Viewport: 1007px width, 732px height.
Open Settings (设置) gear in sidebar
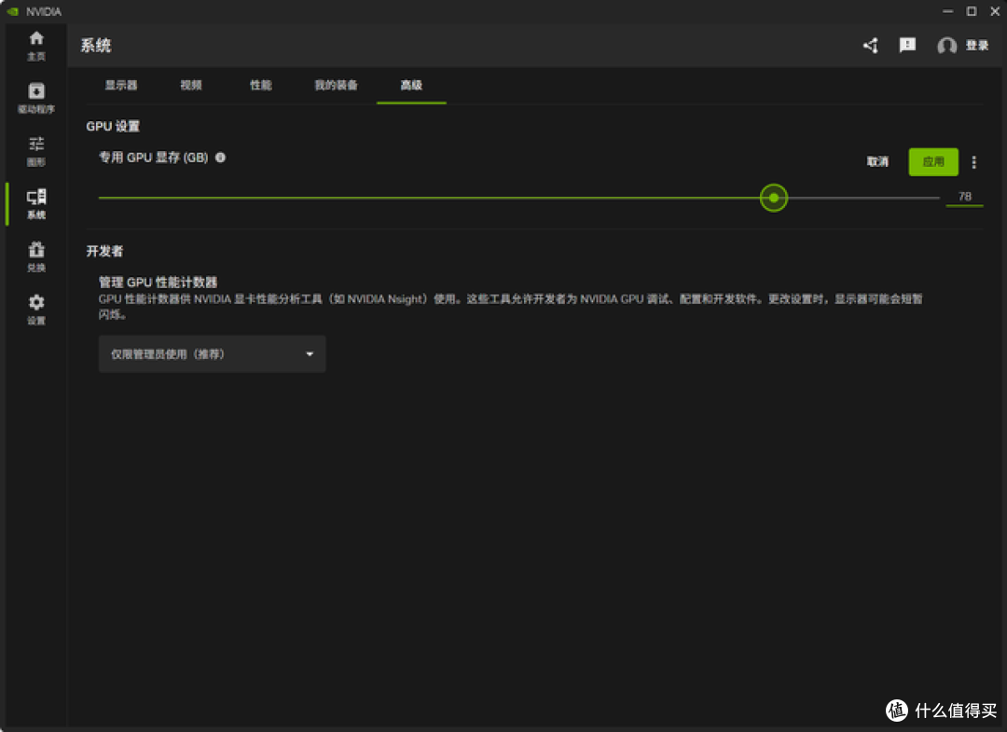point(36,310)
